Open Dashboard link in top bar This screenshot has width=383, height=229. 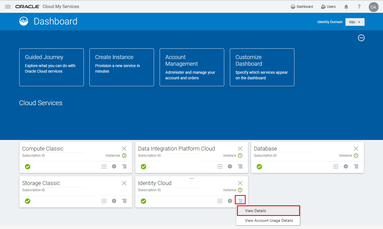coord(302,7)
